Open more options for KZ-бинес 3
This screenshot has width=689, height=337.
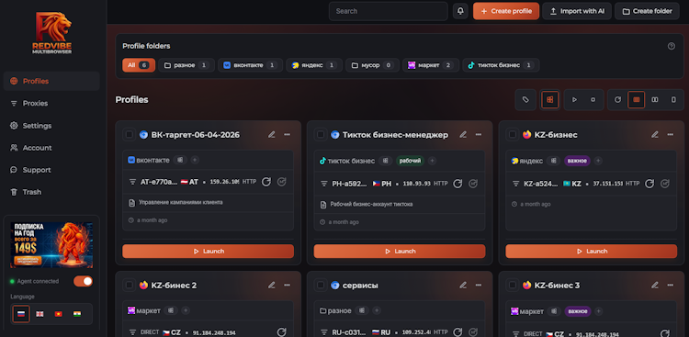tap(670, 286)
